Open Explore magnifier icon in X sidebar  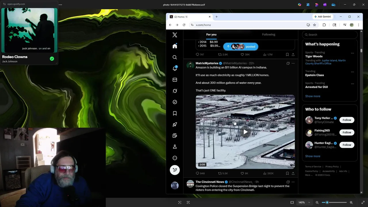175,57
